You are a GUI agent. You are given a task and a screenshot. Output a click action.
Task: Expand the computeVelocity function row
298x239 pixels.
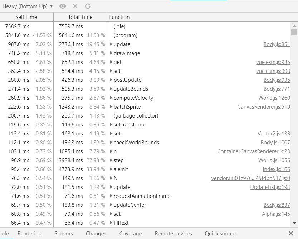[x=111, y=98]
